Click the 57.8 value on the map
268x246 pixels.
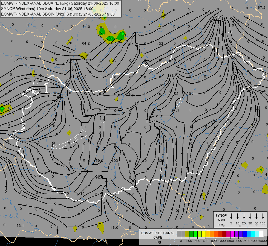tap(37, 176)
